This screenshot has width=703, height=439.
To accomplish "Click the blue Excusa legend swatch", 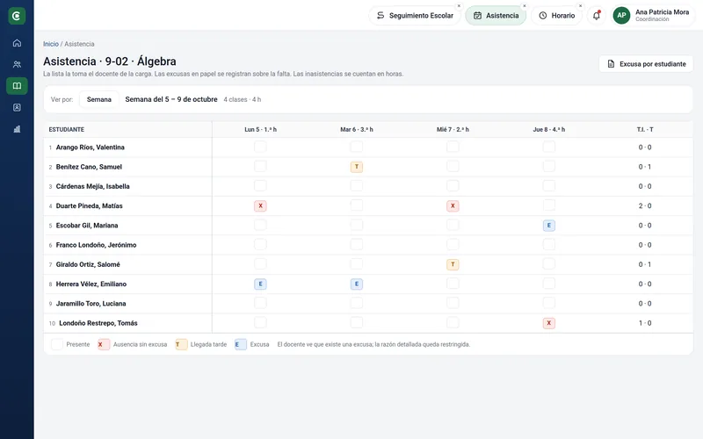I will (x=240, y=344).
